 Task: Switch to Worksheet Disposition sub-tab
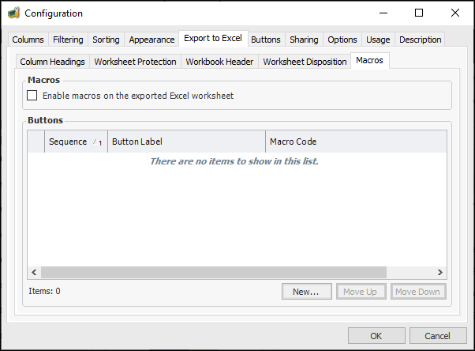[305, 62]
